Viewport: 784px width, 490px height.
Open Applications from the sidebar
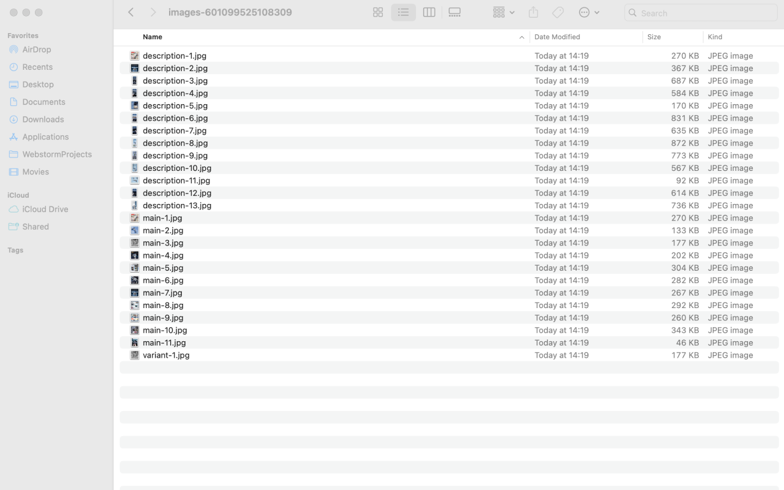45,137
